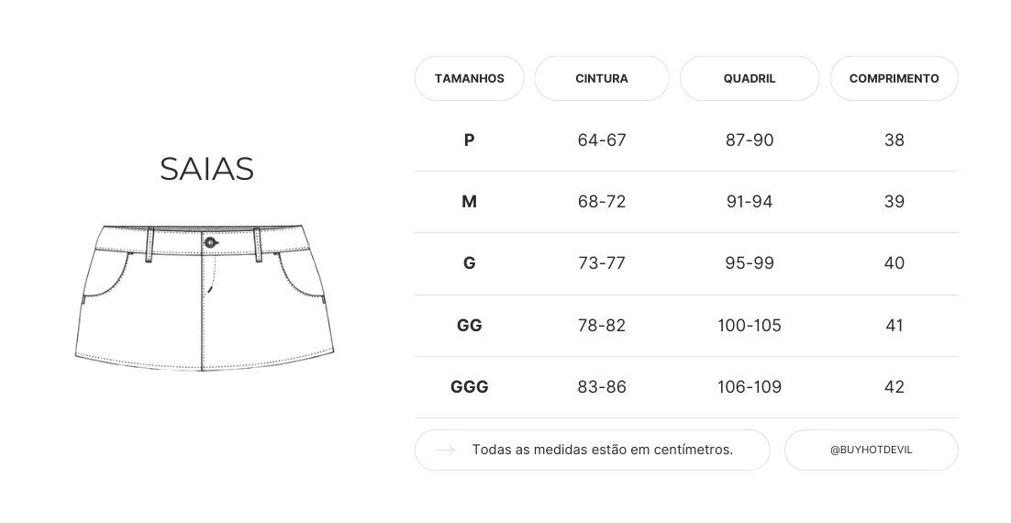Select the CINTURA column header
Screen dimensions: 1011x523
[x=602, y=79]
